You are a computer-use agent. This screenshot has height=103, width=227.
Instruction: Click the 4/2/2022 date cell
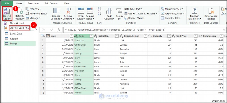[x=60, y=93]
